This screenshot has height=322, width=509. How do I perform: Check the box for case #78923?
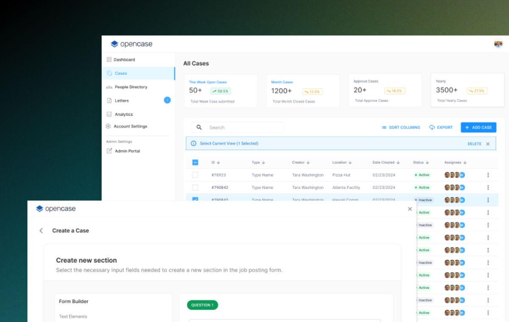pyautogui.click(x=195, y=175)
